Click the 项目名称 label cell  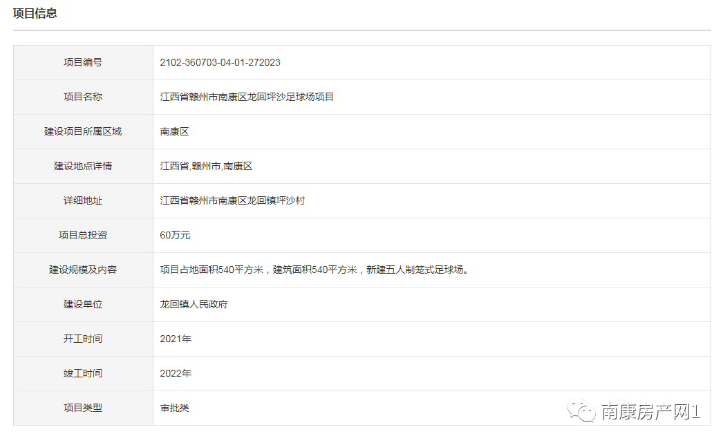pos(83,97)
